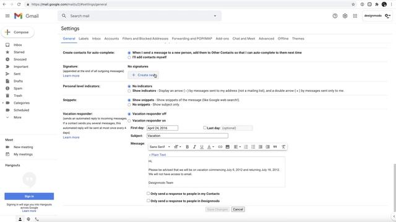Open the text size dropdown
The height and width of the screenshot is (222, 396).
click(178, 147)
